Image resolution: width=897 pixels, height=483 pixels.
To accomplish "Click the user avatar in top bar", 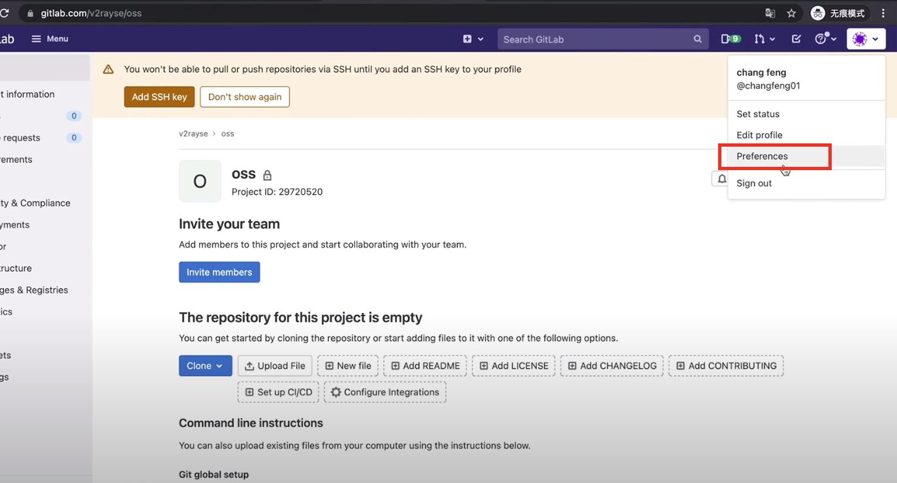I will point(866,39).
